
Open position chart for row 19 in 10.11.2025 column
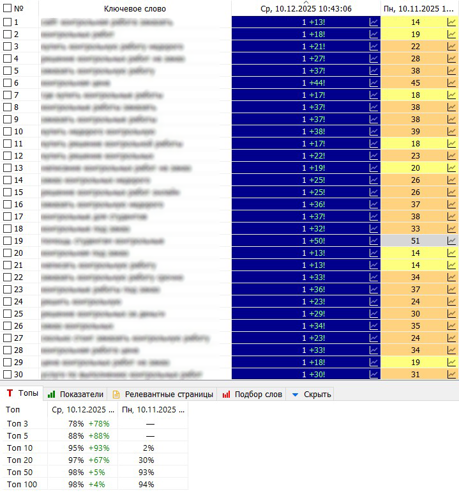click(452, 241)
